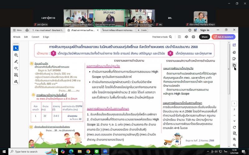Open the Convert menu
The image size is (249, 155).
click(x=35, y=37)
